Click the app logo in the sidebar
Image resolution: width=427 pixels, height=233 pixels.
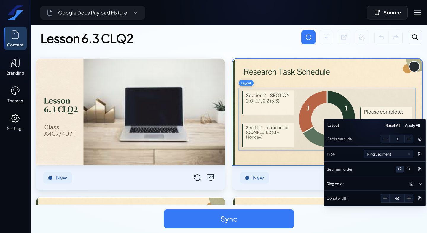tap(15, 13)
